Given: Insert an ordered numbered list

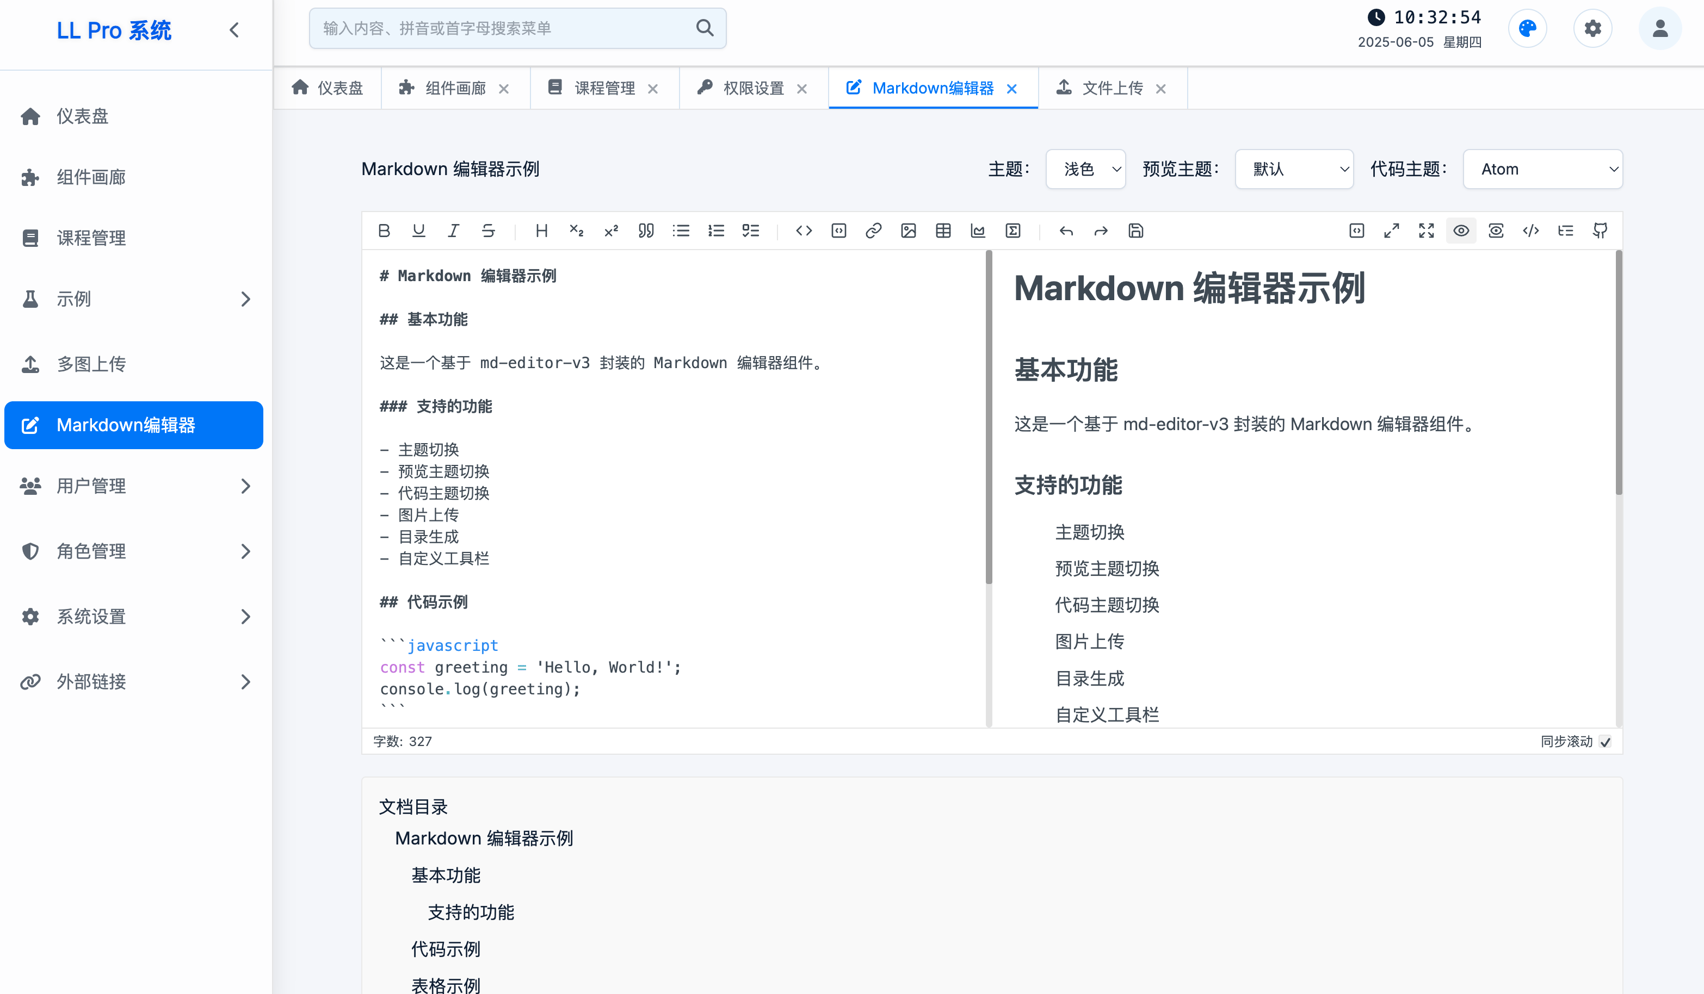Looking at the screenshot, I should click(716, 231).
